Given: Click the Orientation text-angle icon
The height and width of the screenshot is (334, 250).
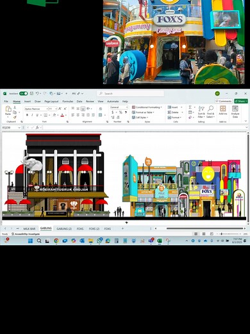Looking at the screenshot, I should (x=88, y=109).
